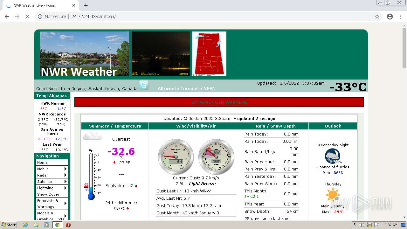The width and height of the screenshot is (407, 229).
Task: Click the wind direction compass gauge
Action: 216,157
